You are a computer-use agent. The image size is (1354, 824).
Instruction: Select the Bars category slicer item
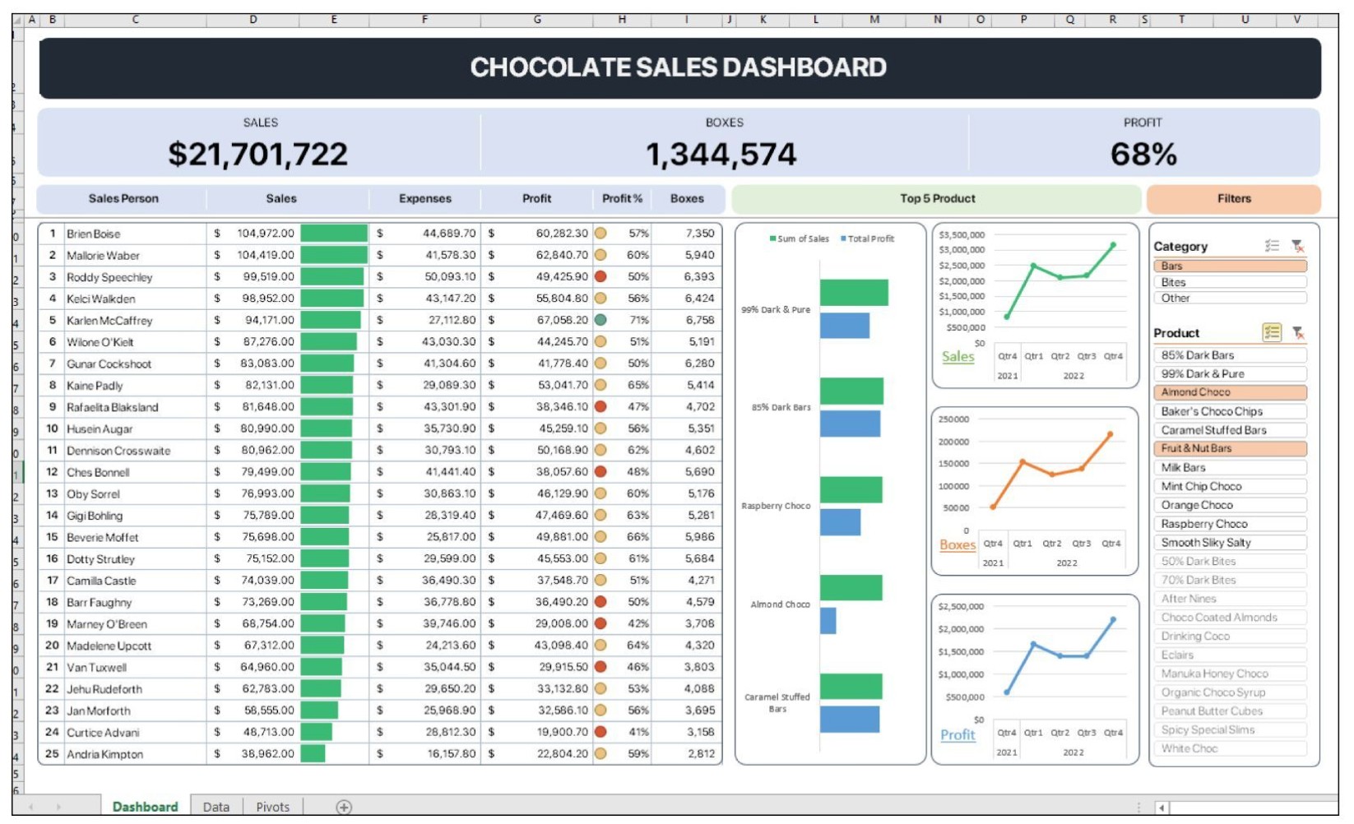[1230, 266]
